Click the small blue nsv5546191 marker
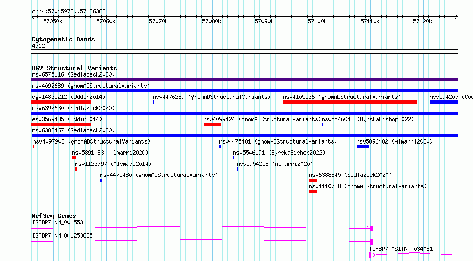473x261 pixels. 234,158
